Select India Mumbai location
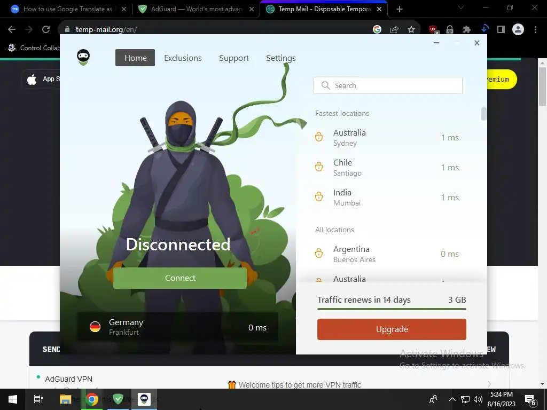This screenshot has height=410, width=547. coord(387,198)
